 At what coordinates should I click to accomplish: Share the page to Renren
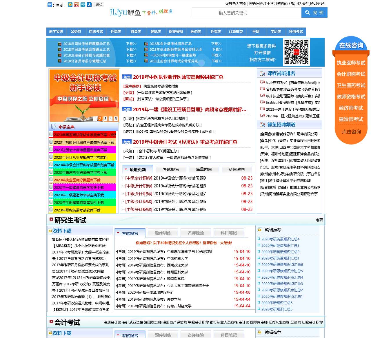click(x=89, y=5)
